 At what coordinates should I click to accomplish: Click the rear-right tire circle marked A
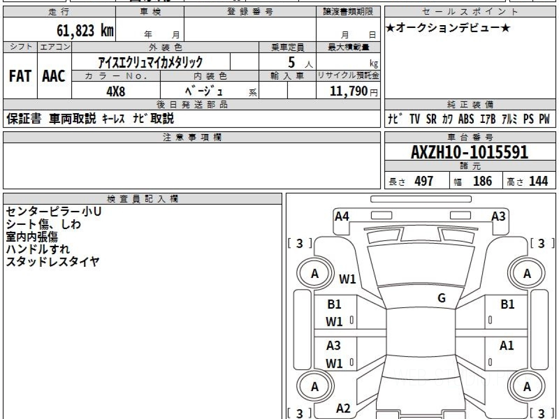[x=527, y=387]
